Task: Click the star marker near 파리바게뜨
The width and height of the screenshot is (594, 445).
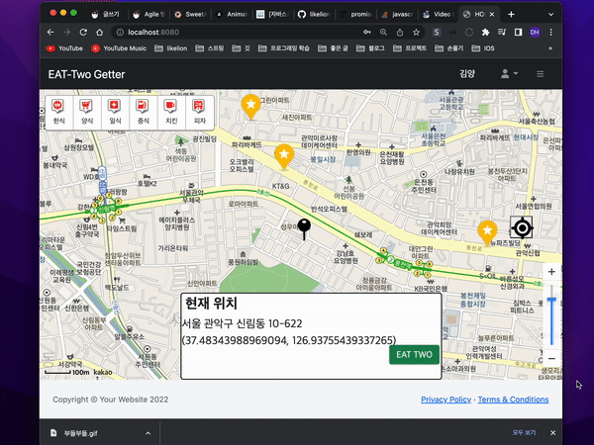Action: tap(284, 156)
